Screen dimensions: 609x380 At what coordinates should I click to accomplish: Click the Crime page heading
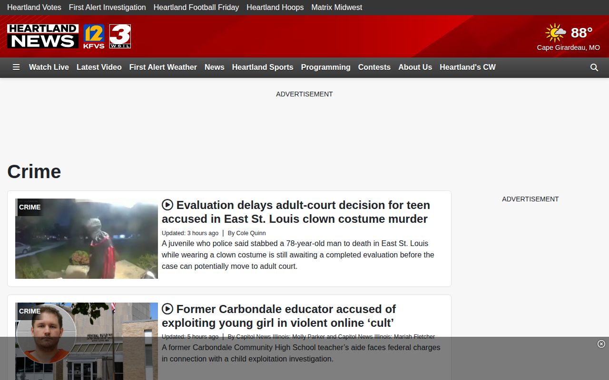tap(34, 171)
